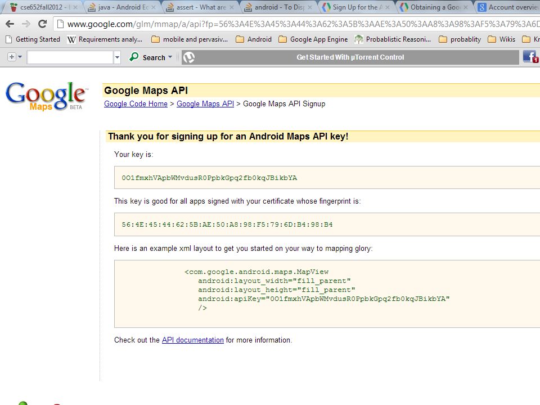Image resolution: width=540 pixels, height=405 pixels.
Task: Open the Google Code Home link
Action: pos(136,103)
